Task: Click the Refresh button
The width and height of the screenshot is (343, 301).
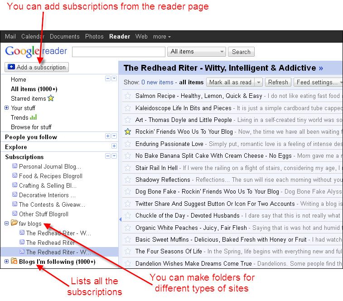Action: pos(278,83)
